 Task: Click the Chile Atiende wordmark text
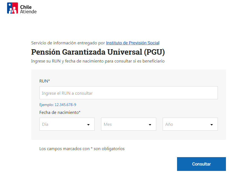(28, 9)
